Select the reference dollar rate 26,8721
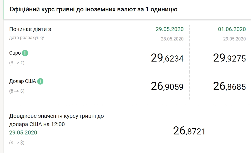 [x=189, y=131]
